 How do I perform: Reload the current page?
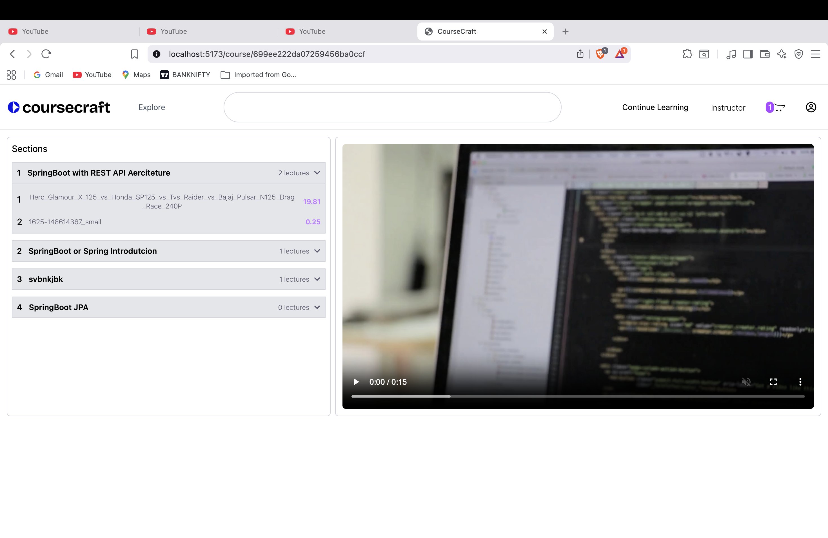[x=46, y=54]
